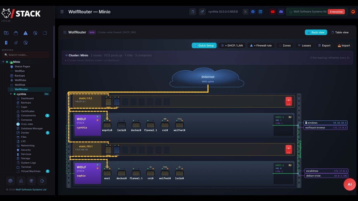Viewport: 358px width, 201px height.
Task: Click the + DHCP / LAN button
Action: click(x=232, y=46)
